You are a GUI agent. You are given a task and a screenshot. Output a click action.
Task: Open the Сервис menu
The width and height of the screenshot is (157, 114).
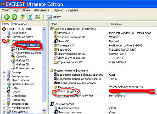58,10
